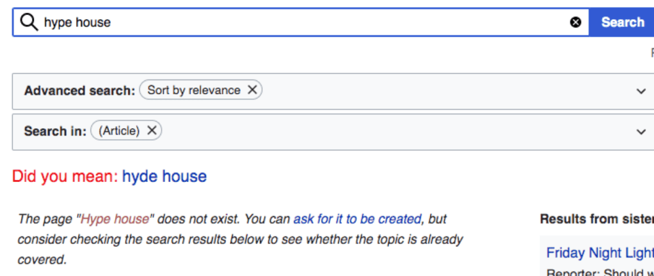Click the magnifying glass icon in search box
Screen dimensions: 654x276
coord(29,22)
